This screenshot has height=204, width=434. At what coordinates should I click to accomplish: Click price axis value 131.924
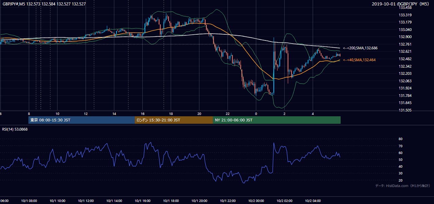(405, 88)
